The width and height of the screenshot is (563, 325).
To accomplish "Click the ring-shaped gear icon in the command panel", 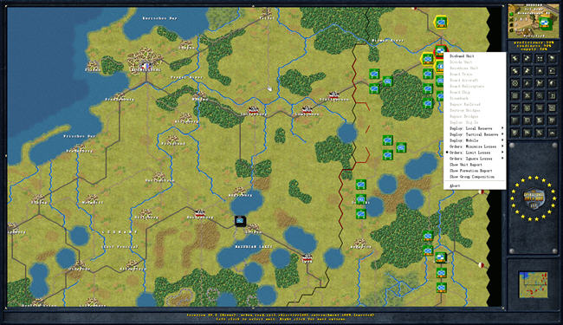I will [514, 83].
